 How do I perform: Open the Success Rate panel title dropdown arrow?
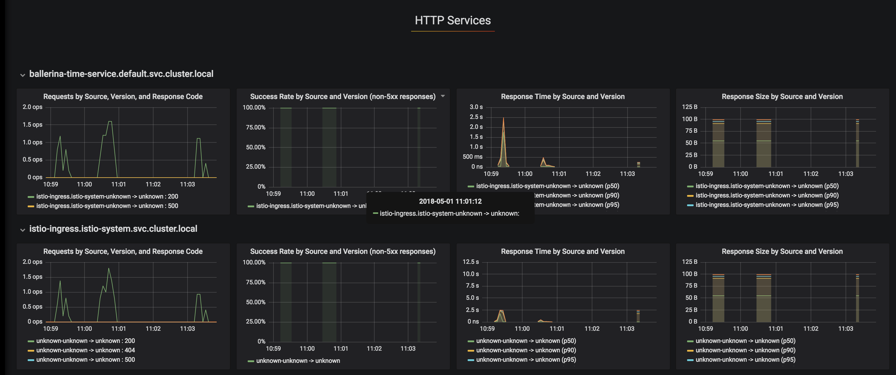click(443, 96)
